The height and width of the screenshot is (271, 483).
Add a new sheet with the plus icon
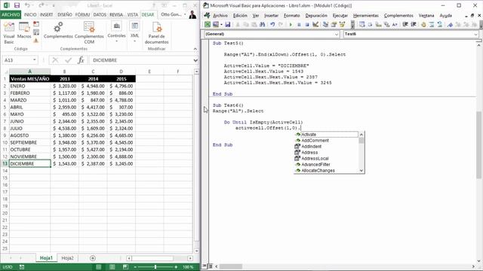point(92,258)
